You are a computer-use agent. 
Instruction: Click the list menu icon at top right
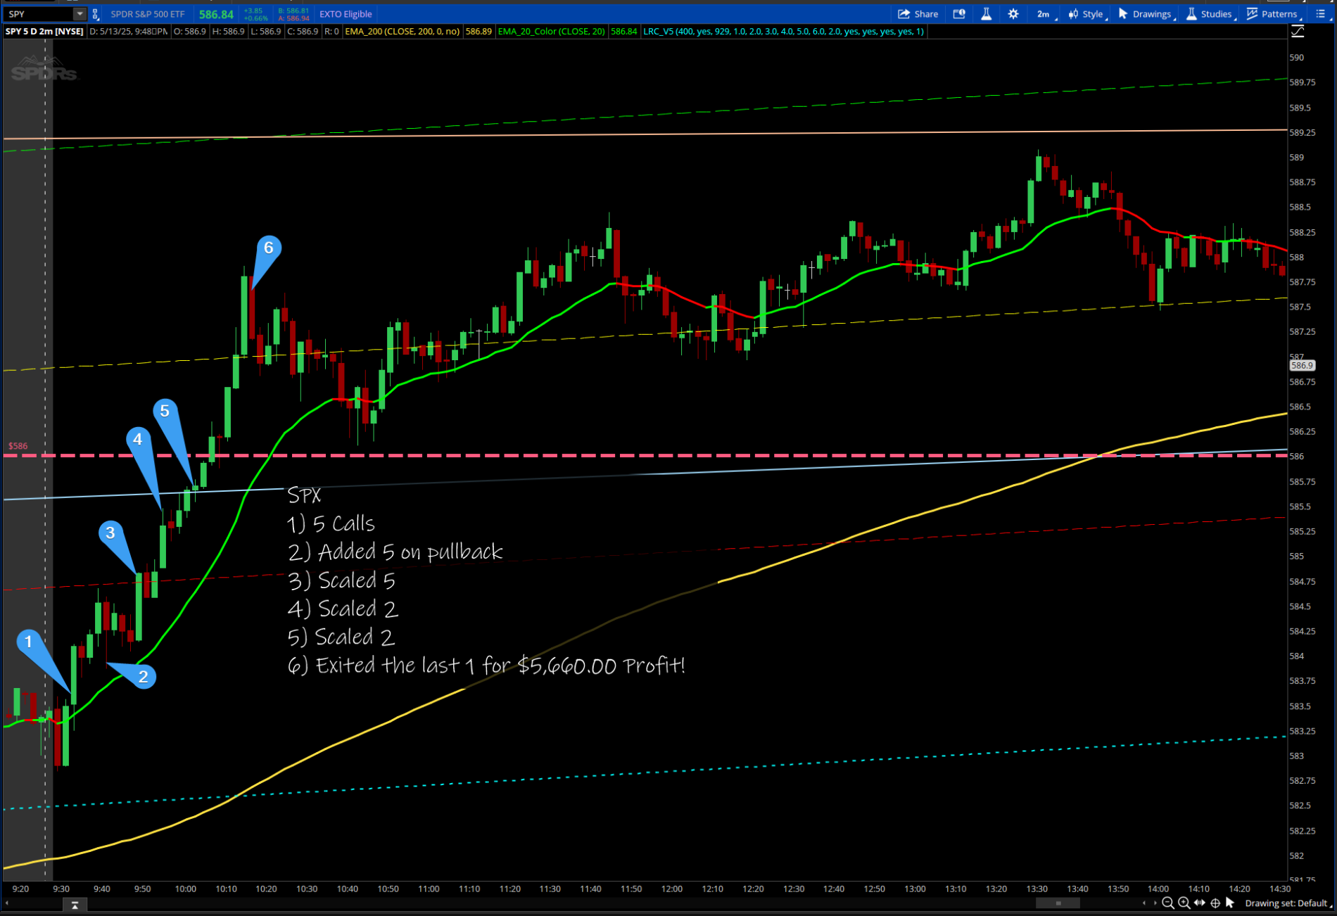coord(1320,14)
